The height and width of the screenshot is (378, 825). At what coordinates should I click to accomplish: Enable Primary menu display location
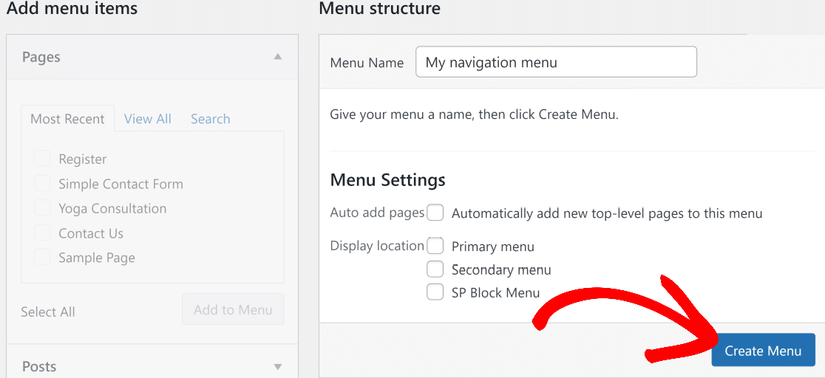point(435,246)
